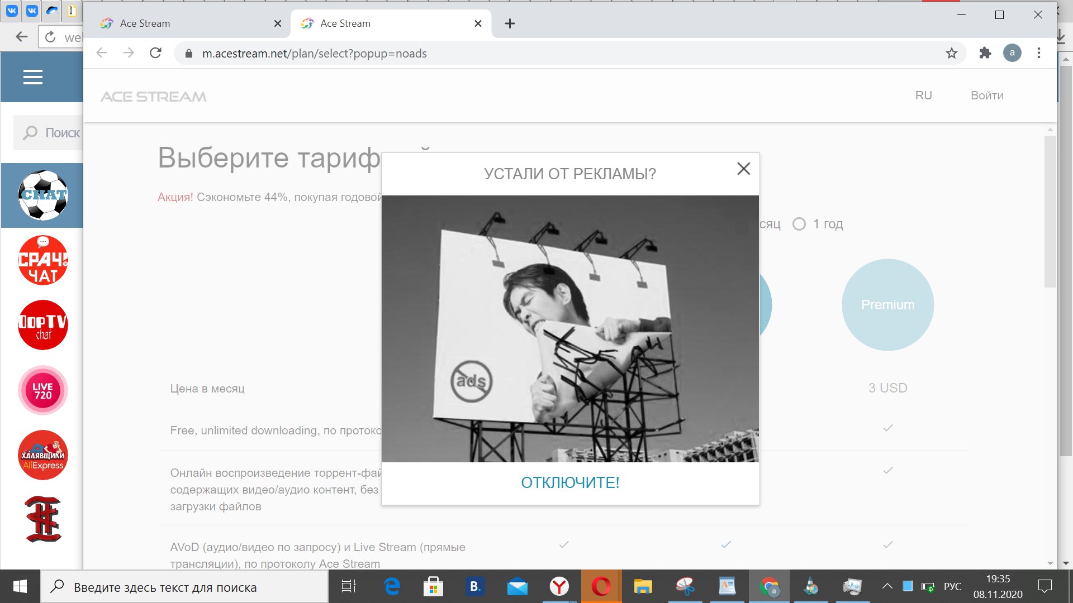Image resolution: width=1073 pixels, height=603 pixels.
Task: Open the browser extensions puzzle icon
Action: [x=985, y=53]
